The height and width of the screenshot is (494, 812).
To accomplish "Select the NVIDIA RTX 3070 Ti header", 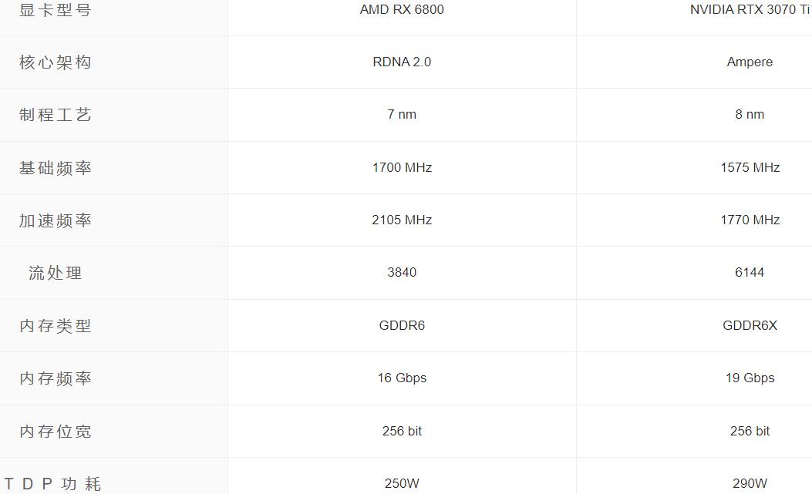I will 750,10.
